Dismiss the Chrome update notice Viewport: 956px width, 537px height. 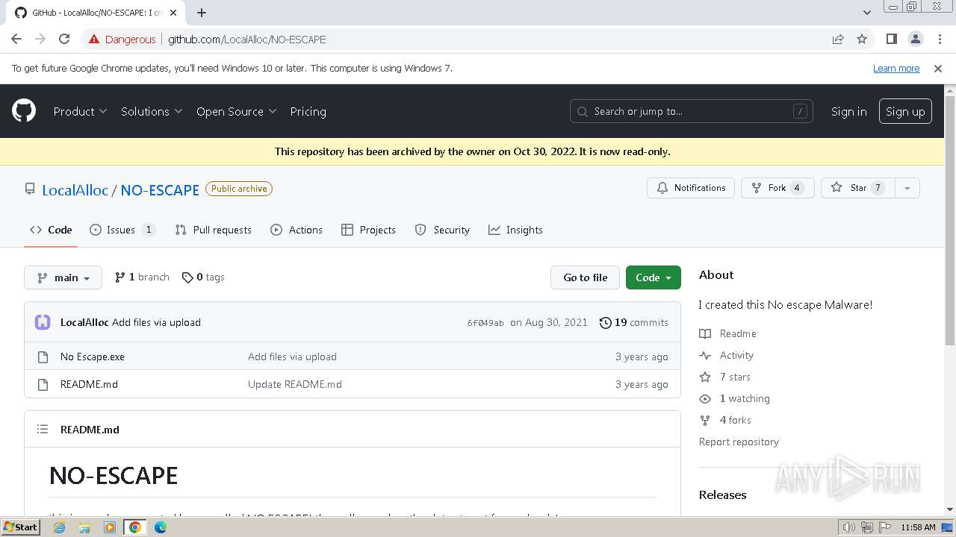(x=938, y=68)
